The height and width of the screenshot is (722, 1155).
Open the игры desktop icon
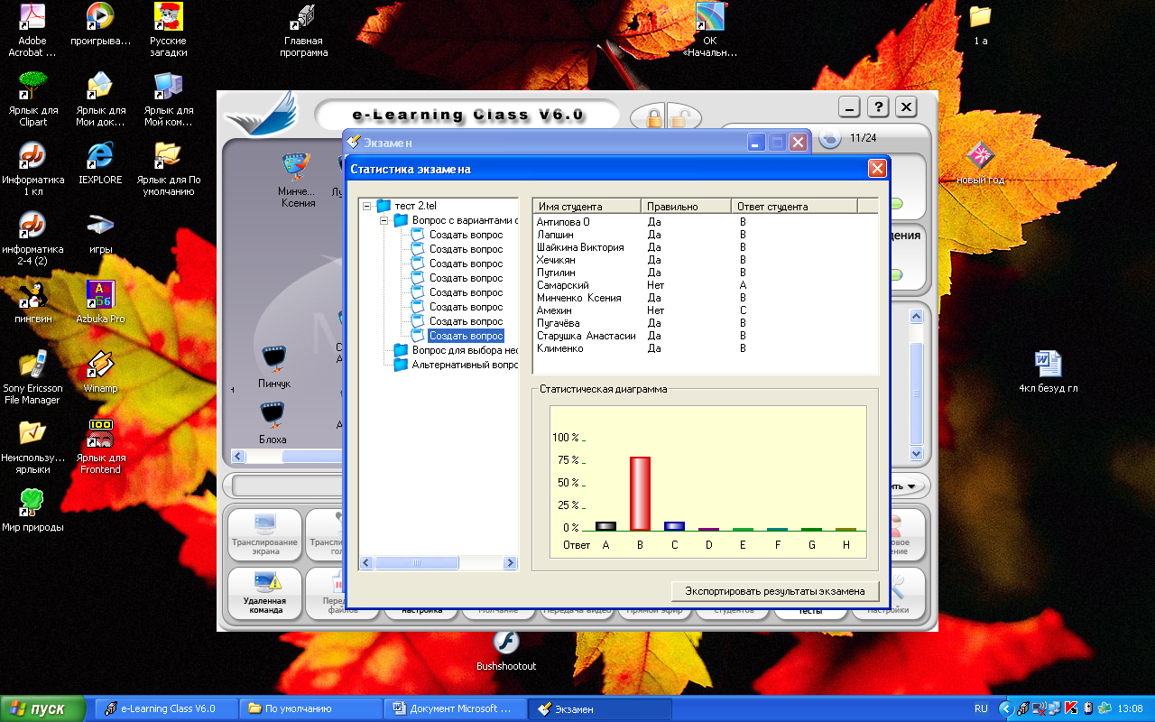(x=100, y=233)
